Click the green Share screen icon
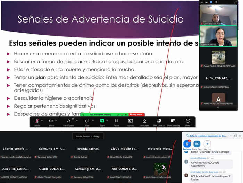The image size is (243, 183). point(102,121)
